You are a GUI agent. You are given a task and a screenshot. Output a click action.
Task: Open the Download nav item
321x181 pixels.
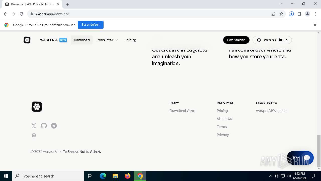pos(82,40)
